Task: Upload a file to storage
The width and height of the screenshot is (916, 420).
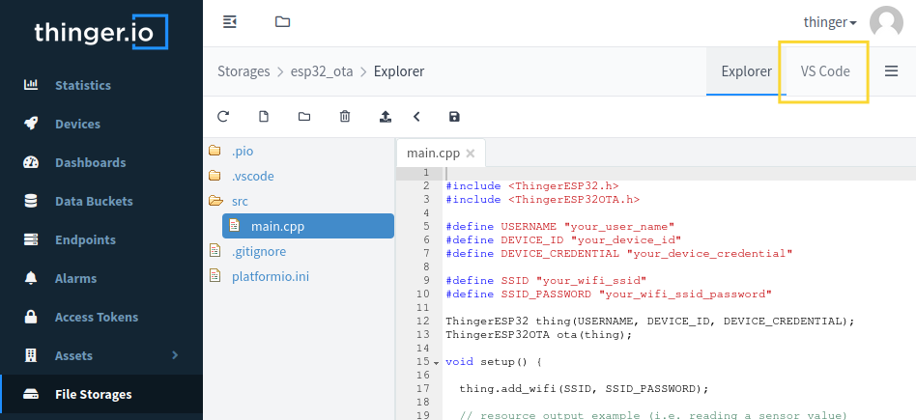Action: tap(385, 116)
